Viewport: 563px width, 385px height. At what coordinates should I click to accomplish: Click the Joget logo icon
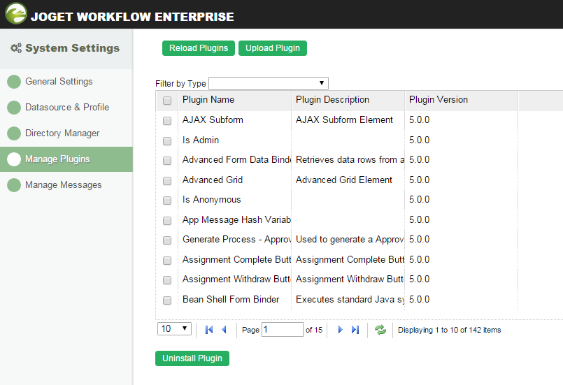(16, 15)
